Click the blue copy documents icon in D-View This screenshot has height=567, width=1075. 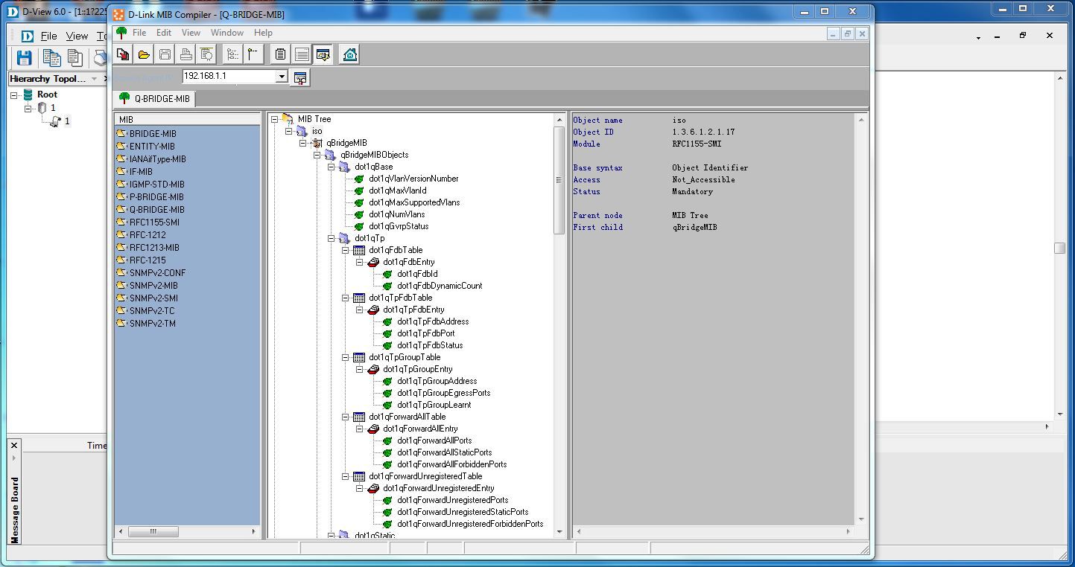51,58
